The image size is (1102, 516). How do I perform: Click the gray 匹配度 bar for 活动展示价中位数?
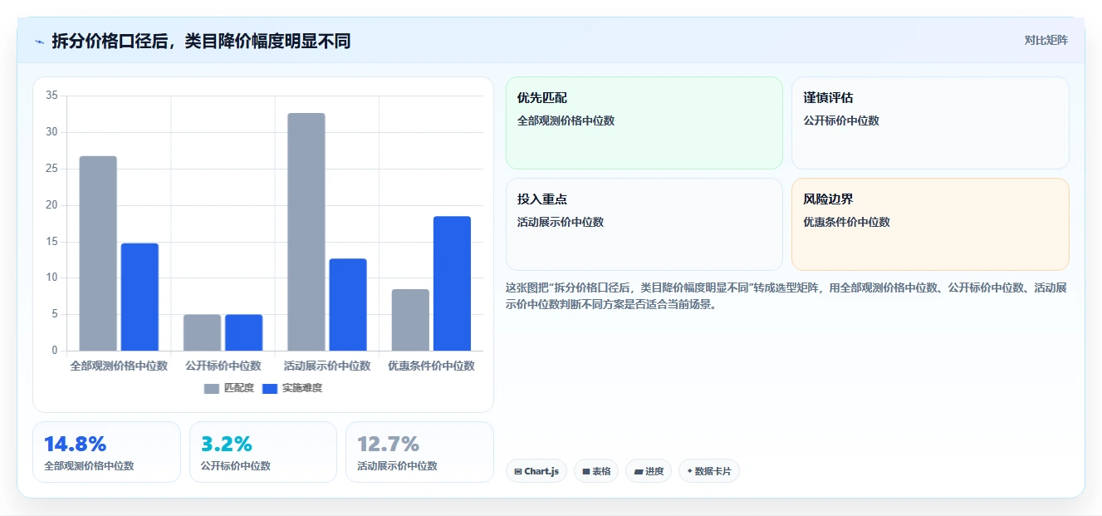pyautogui.click(x=306, y=232)
